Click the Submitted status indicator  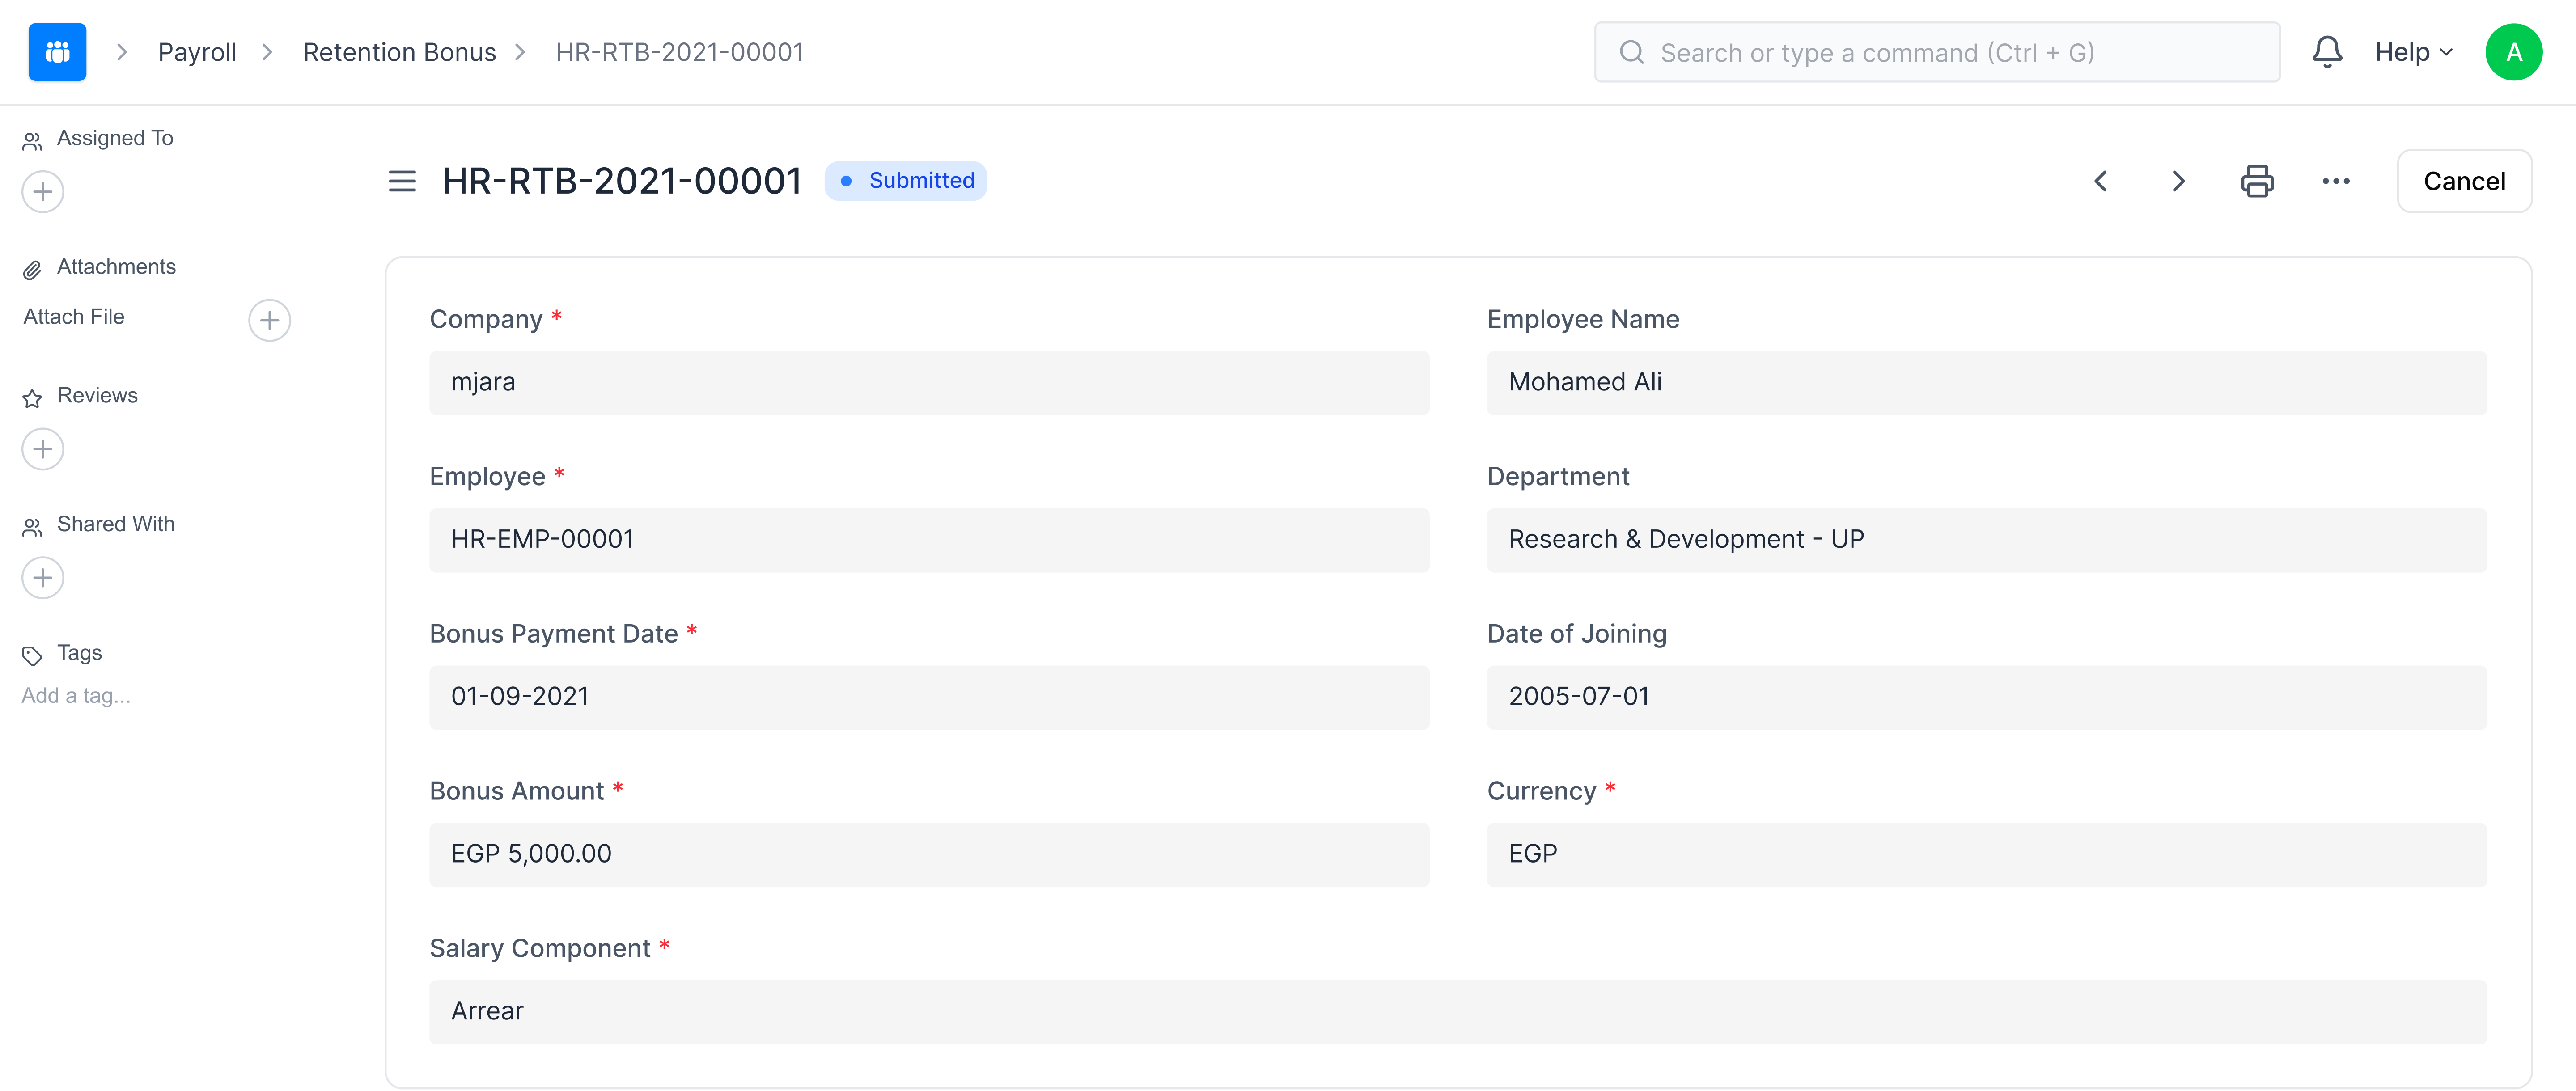(x=905, y=181)
